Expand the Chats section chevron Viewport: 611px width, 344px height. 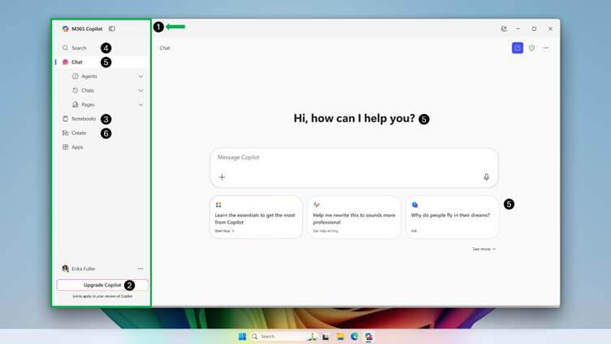tap(141, 90)
